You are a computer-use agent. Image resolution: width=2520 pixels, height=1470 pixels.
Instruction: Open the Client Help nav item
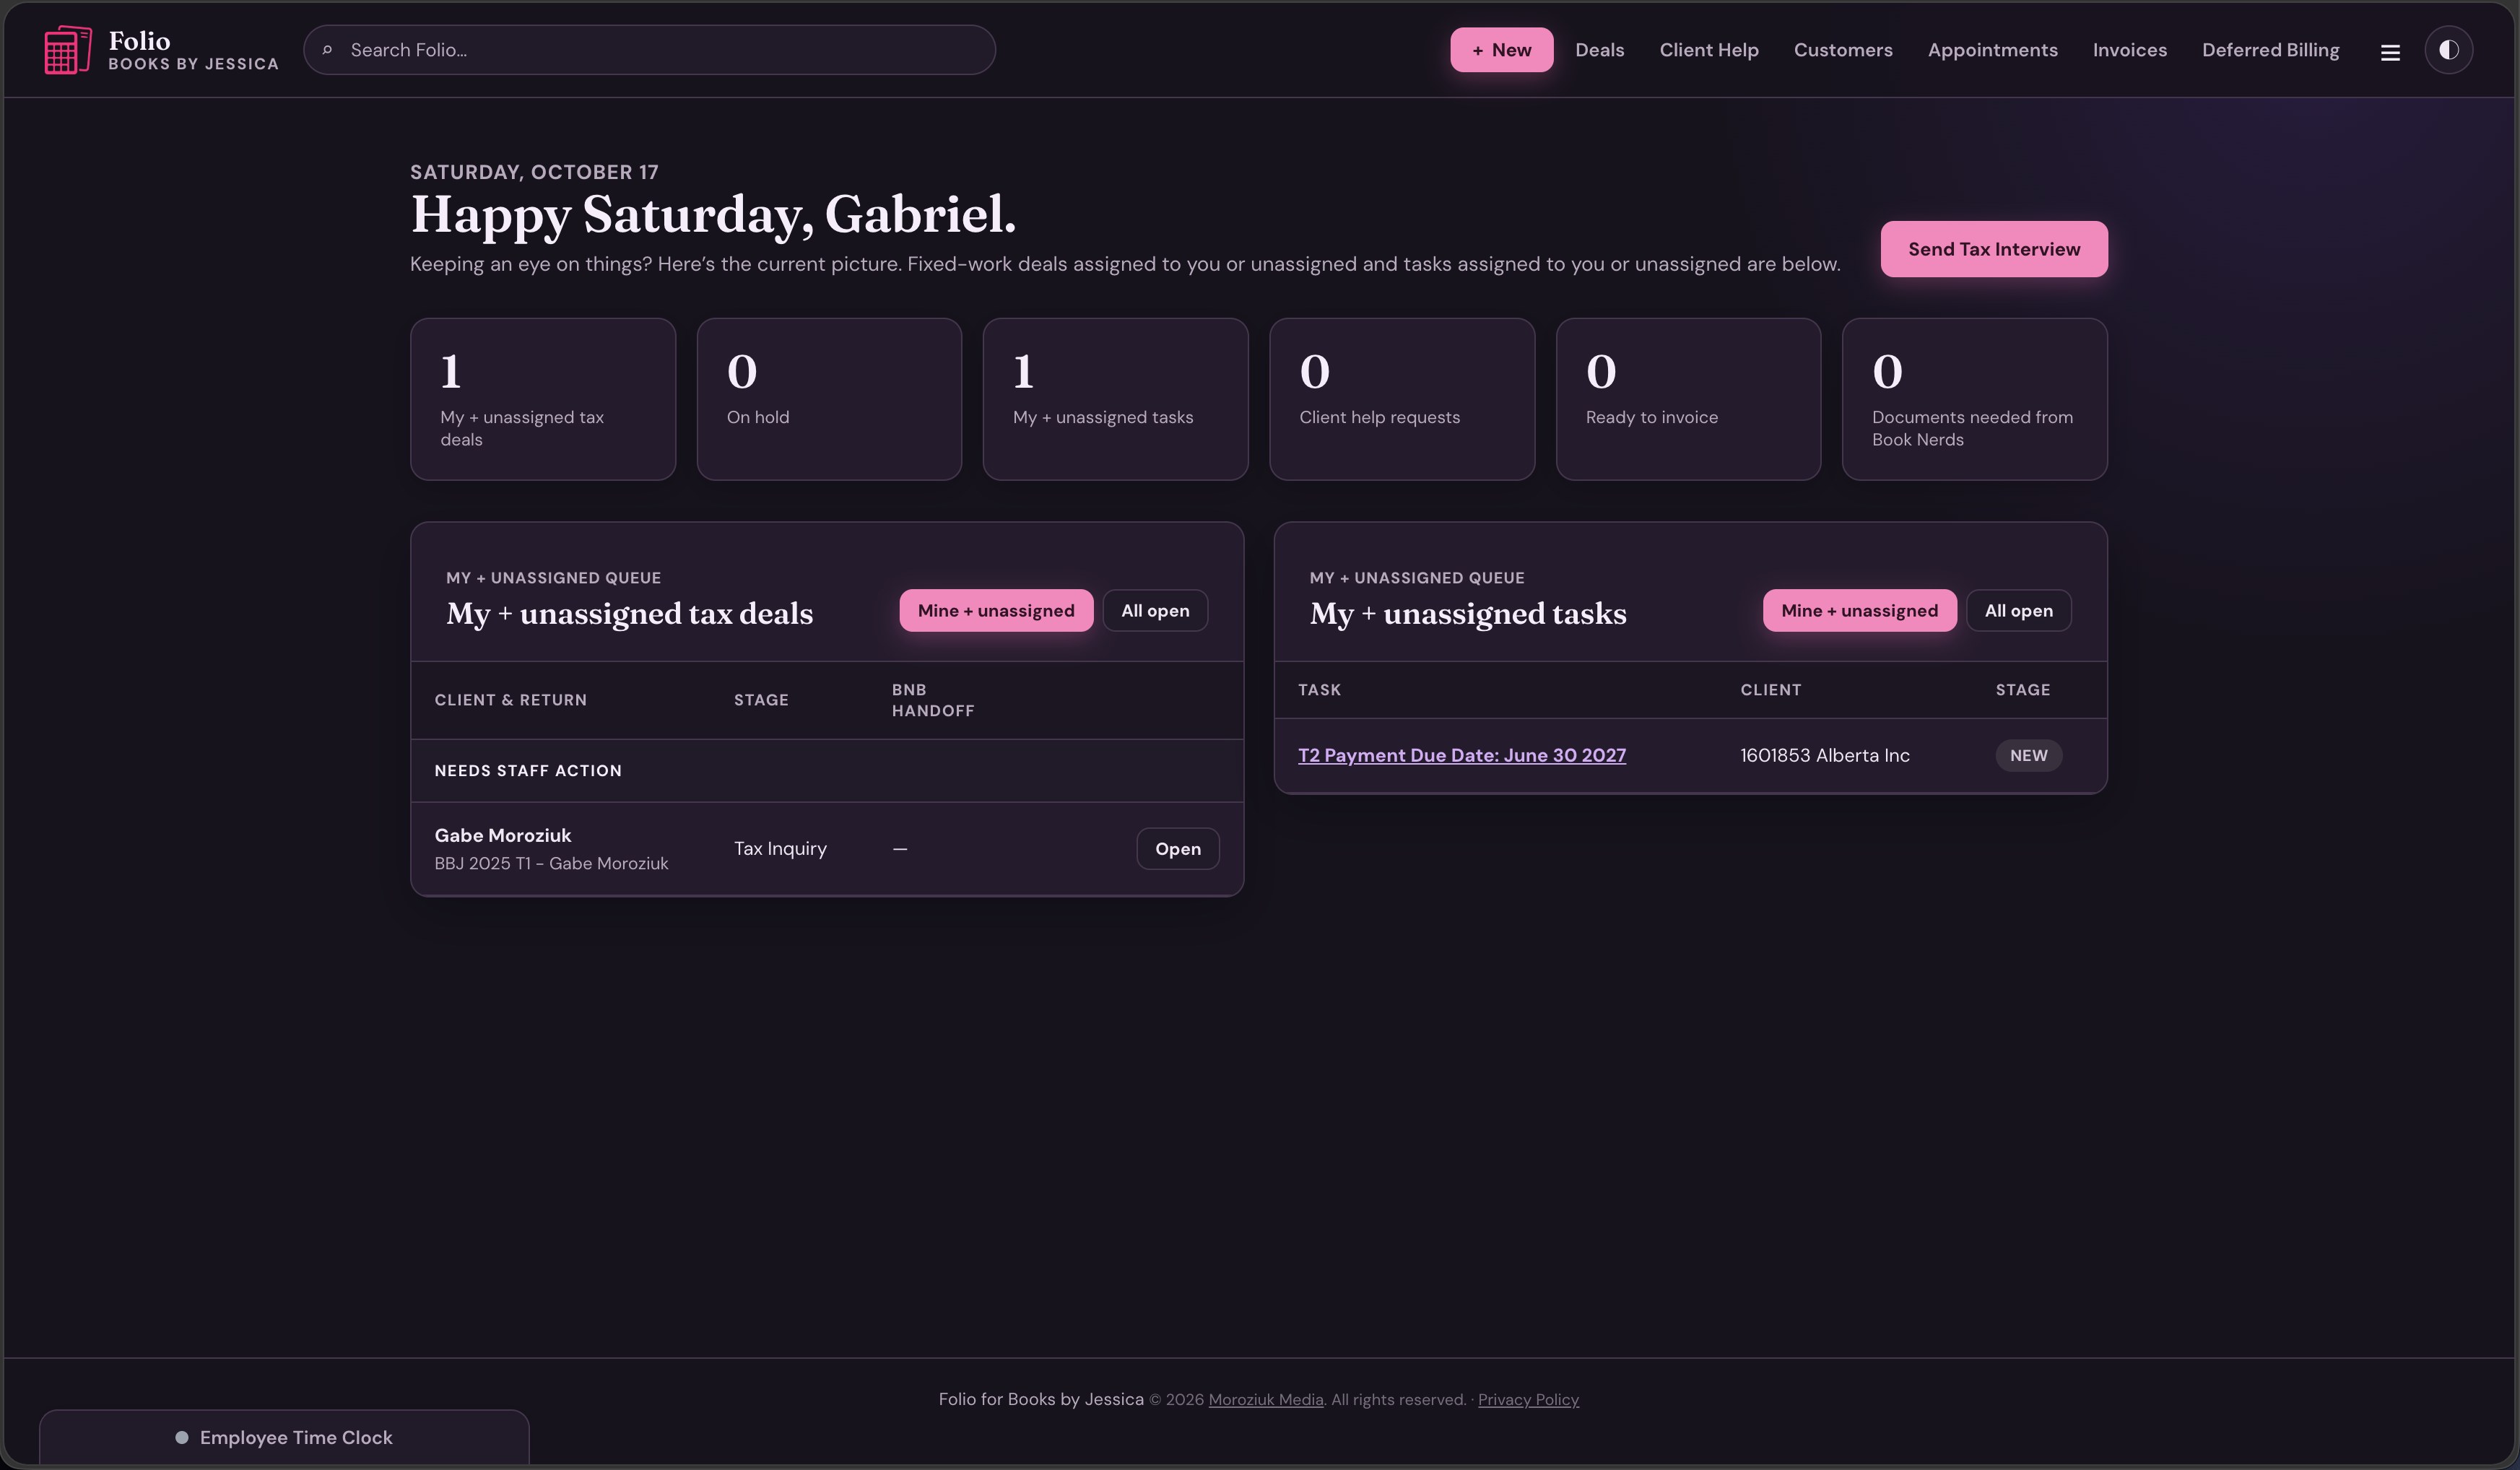coord(1708,50)
